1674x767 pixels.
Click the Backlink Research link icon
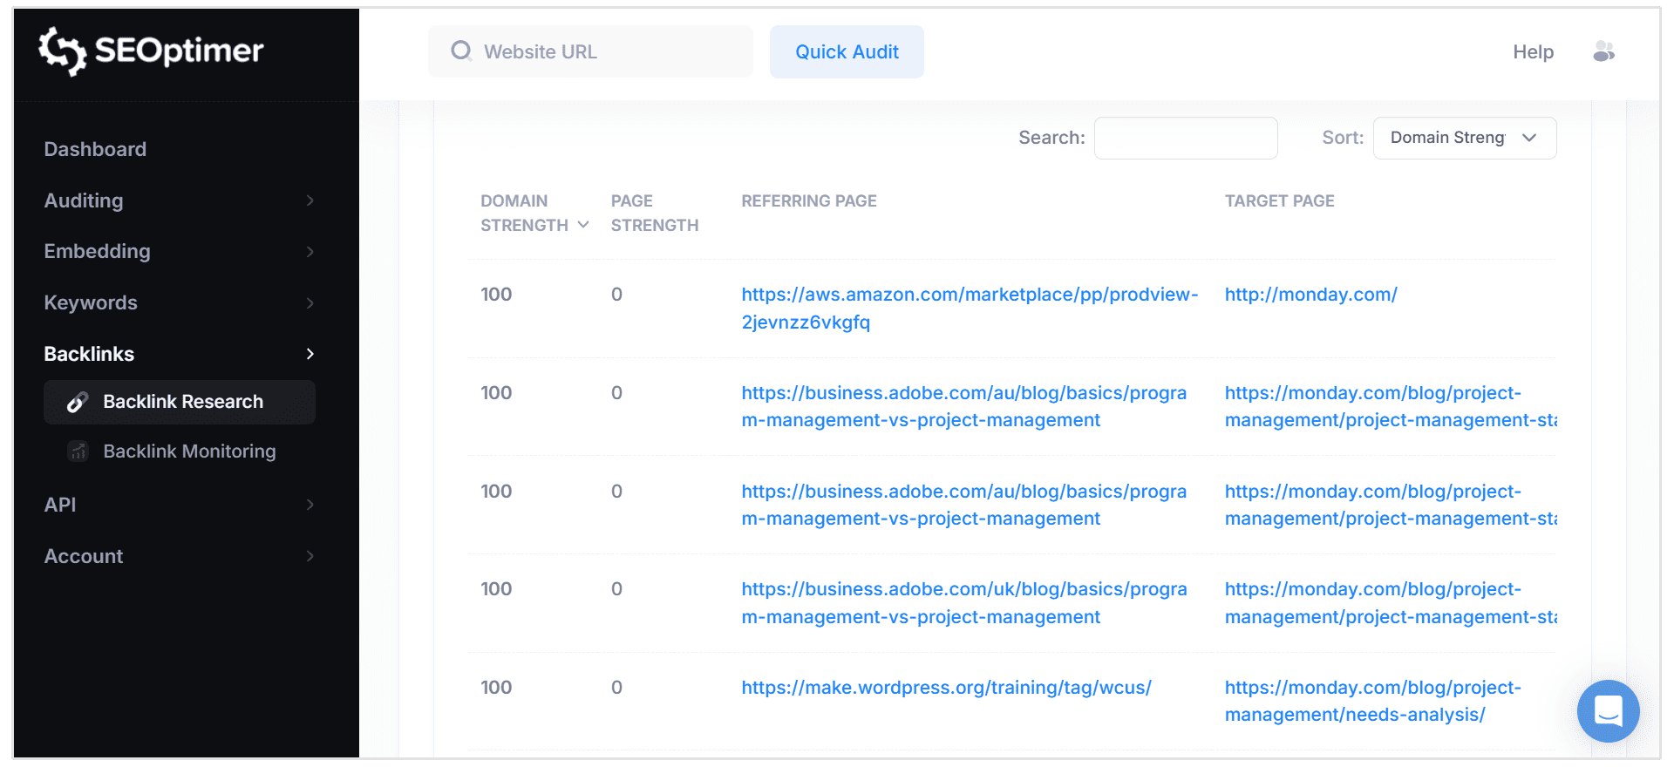(78, 402)
